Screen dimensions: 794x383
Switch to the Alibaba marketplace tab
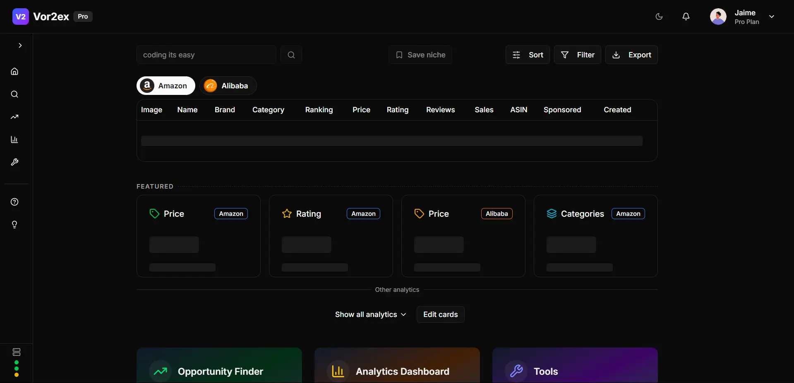[x=228, y=86]
